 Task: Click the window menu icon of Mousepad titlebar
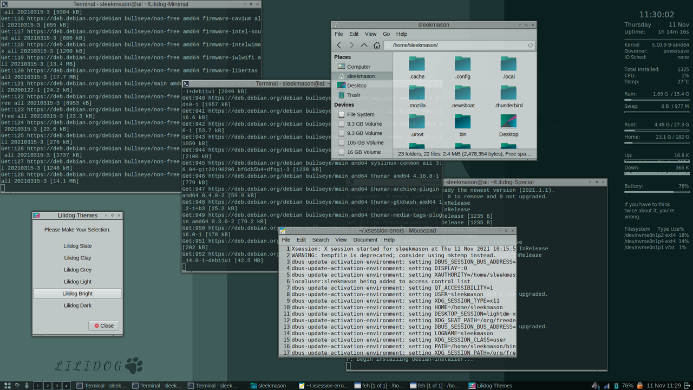point(283,231)
